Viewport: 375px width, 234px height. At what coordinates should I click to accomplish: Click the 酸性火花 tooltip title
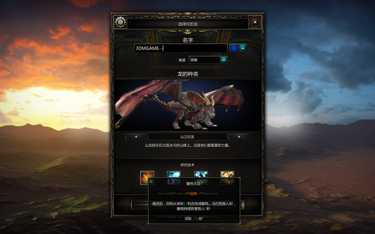(194, 183)
